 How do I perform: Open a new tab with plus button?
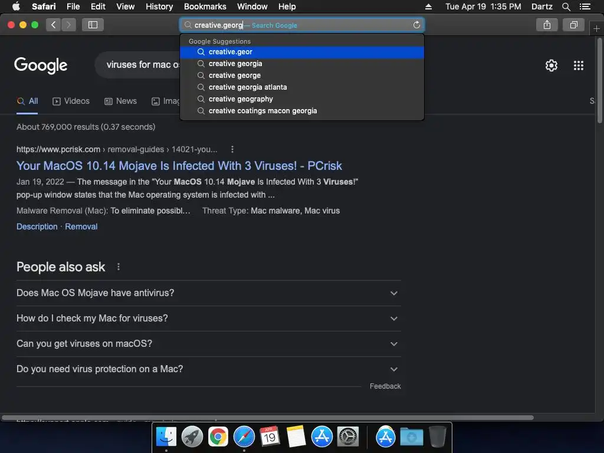pos(596,28)
